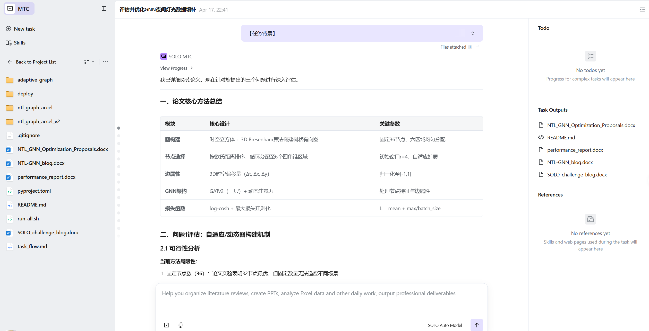This screenshot has width=649, height=331.
Task: Select the SOLO Auto Model selector
Action: pos(445,325)
